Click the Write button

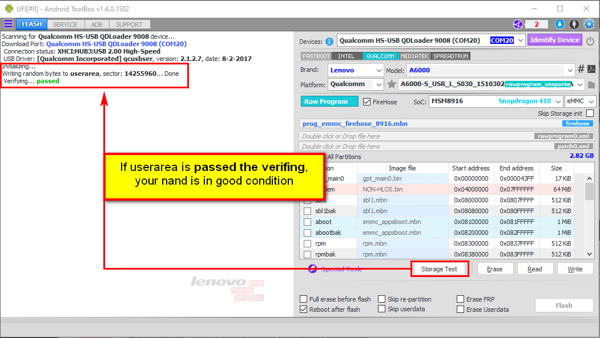pyautogui.click(x=575, y=269)
